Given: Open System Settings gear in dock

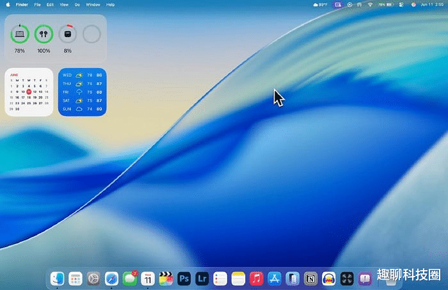Looking at the screenshot, I should (x=94, y=278).
